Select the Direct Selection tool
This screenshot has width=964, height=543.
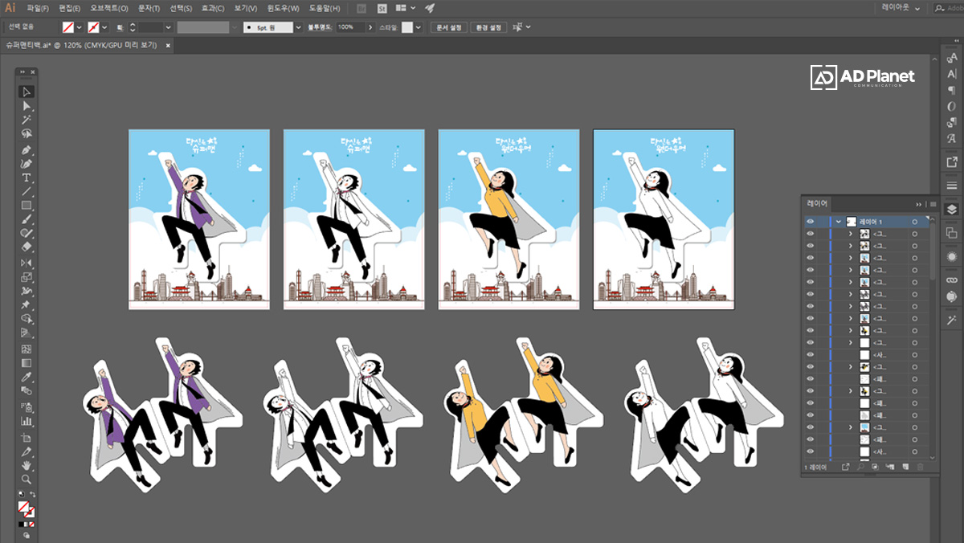click(27, 106)
